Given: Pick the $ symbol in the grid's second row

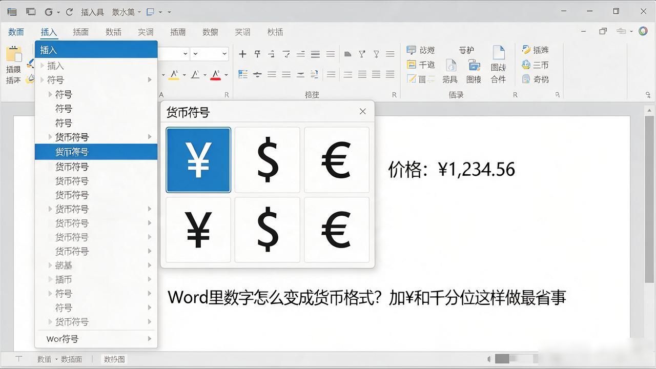Looking at the screenshot, I should (267, 230).
